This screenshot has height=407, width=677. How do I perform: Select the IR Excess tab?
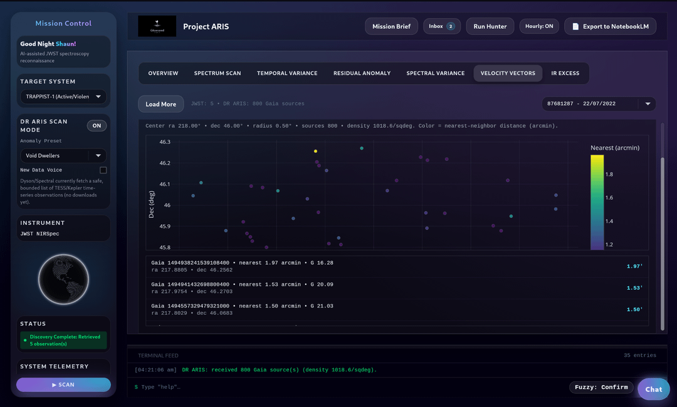click(x=565, y=73)
